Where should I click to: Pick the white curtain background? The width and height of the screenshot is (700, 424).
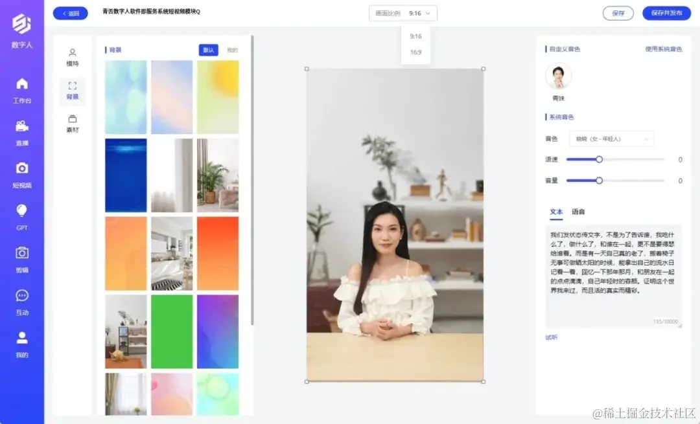(x=172, y=175)
